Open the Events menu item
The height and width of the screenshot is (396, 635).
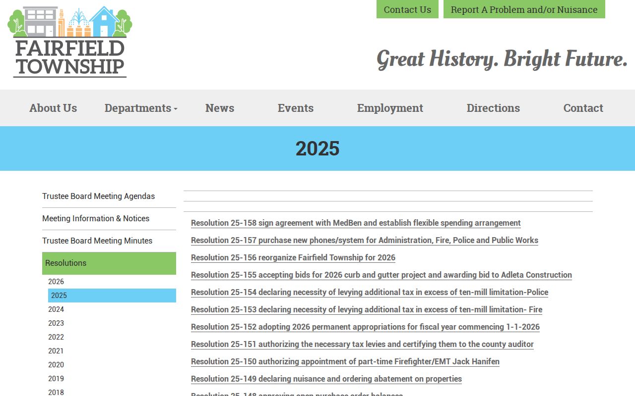point(296,108)
